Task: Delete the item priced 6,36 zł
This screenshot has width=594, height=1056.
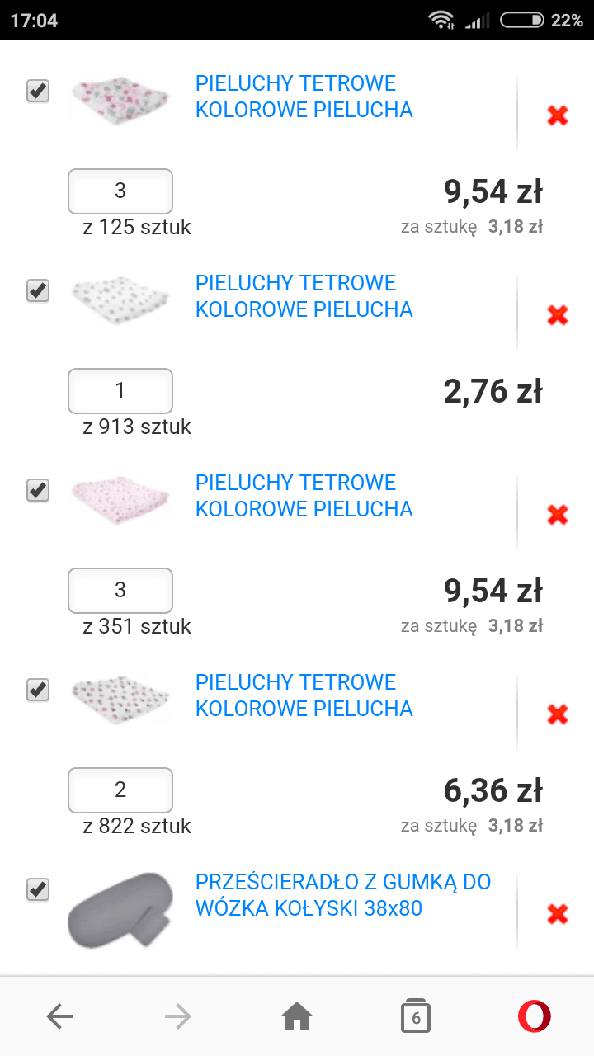Action: (558, 714)
